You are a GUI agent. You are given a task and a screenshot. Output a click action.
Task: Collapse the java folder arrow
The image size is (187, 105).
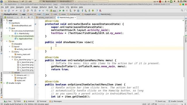(7, 28)
